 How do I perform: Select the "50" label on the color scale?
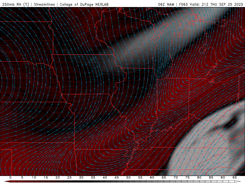(128, 178)
